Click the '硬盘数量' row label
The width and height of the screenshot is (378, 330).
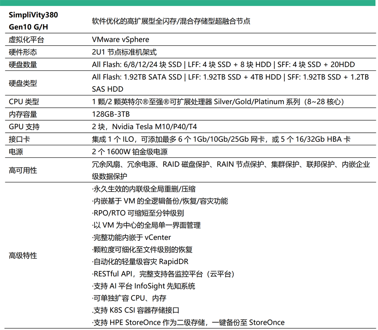[x=23, y=65]
